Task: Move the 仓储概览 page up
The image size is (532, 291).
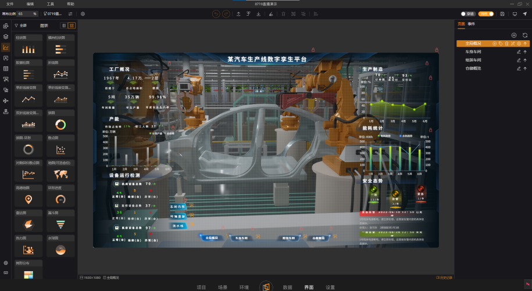Action: [525, 68]
